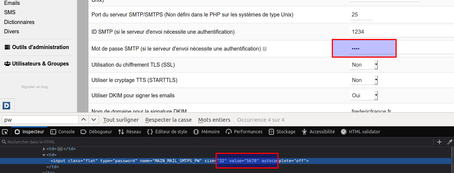
Task: Expand the collapsed td node arrow
Action: coord(44,149)
